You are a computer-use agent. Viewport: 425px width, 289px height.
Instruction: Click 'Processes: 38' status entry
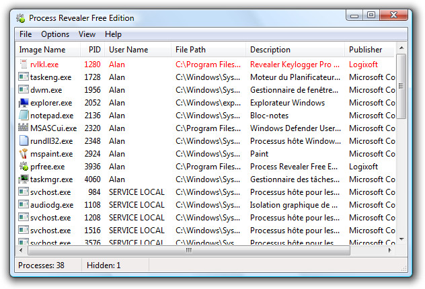[41, 265]
